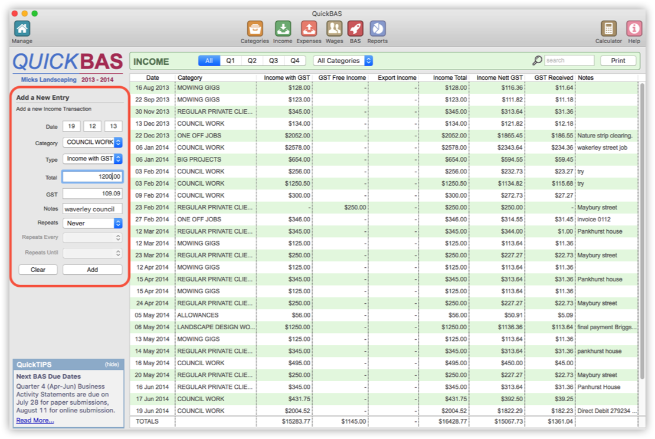Image resolution: width=655 pixels, height=439 pixels.
Task: Click the Print button
Action: 618,60
